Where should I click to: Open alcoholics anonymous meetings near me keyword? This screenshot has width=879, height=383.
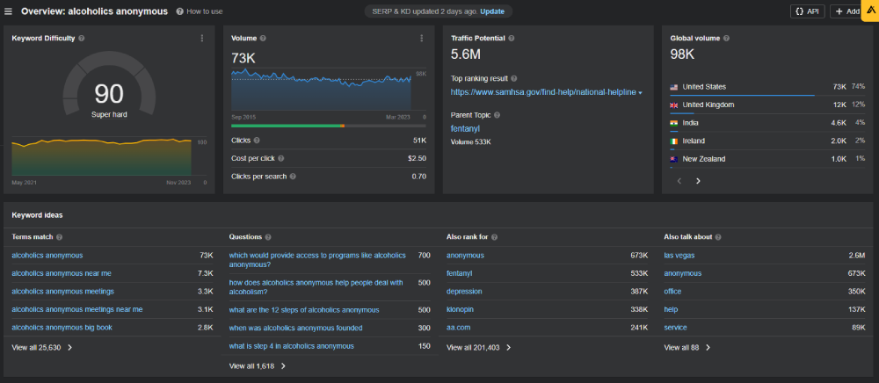[x=77, y=309]
